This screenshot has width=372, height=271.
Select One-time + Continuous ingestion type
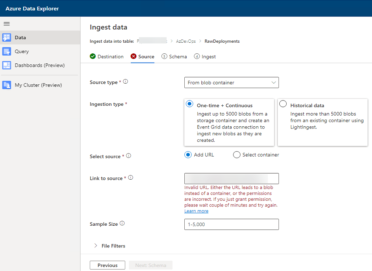[x=190, y=104]
